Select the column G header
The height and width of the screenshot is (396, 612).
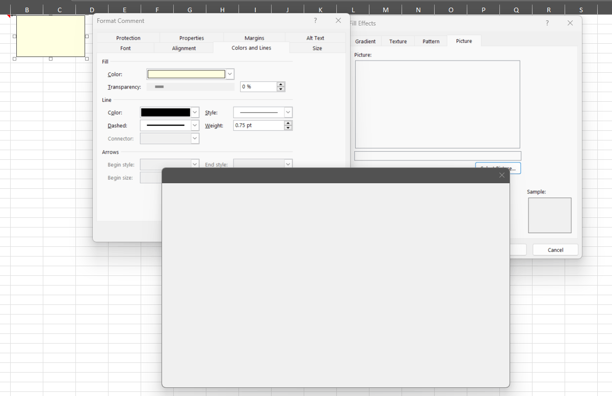[x=190, y=10]
